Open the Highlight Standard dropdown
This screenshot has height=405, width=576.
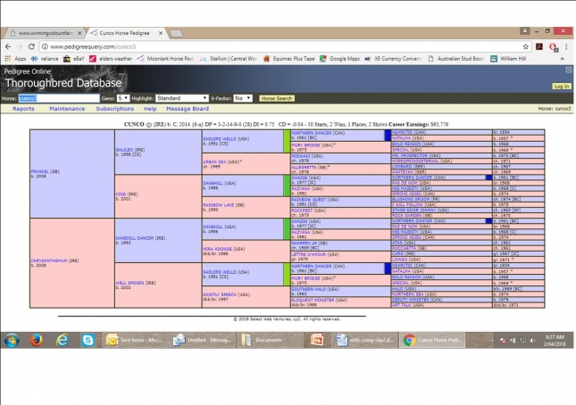click(x=182, y=98)
